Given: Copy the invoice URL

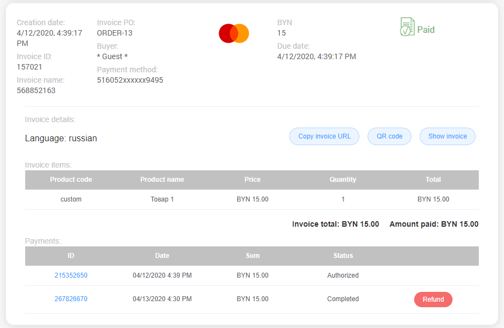Looking at the screenshot, I should point(324,136).
